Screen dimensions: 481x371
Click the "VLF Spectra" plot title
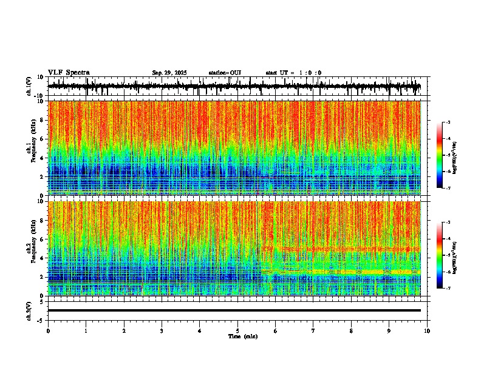[x=69, y=73]
